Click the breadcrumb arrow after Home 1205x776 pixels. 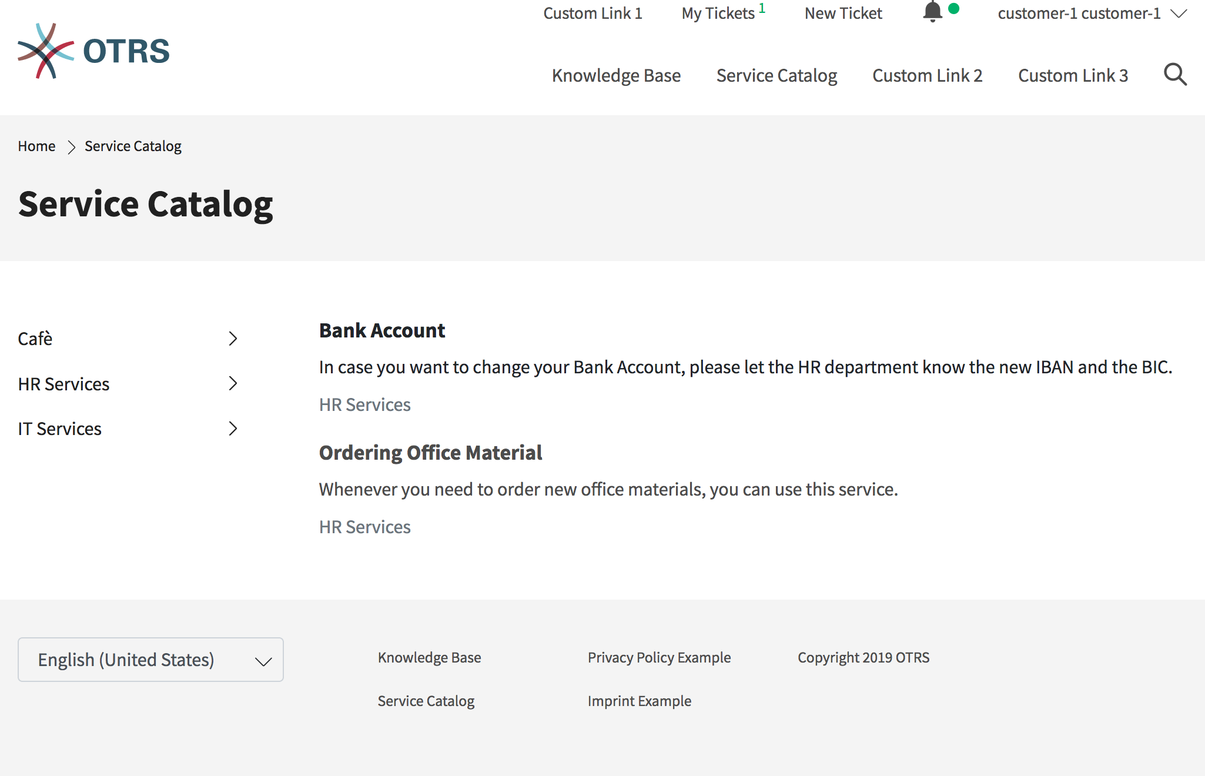click(71, 147)
